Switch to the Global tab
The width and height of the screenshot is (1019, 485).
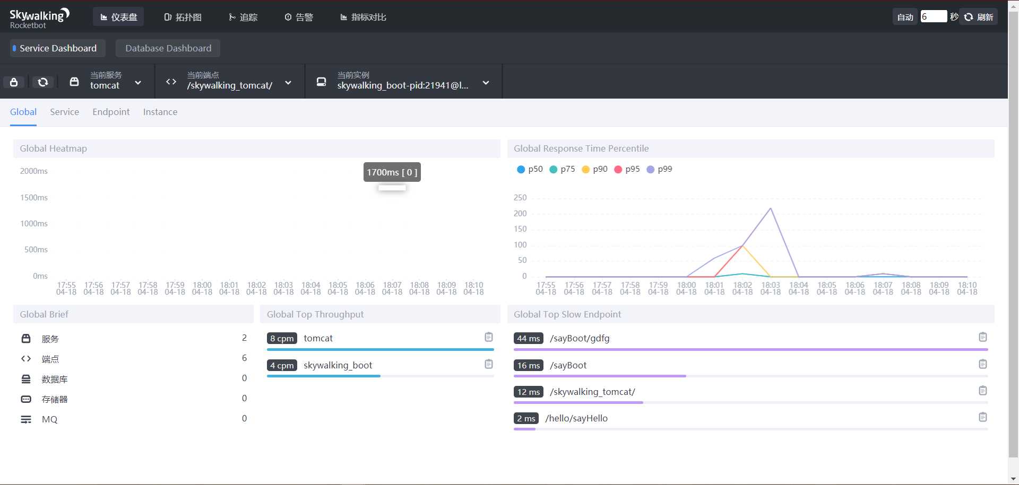(x=23, y=112)
